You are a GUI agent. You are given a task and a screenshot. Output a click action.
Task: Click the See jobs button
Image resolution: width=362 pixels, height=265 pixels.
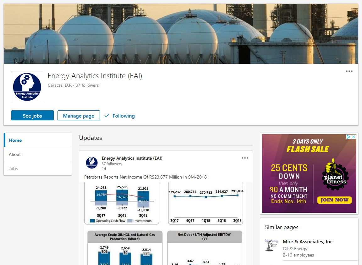click(32, 115)
